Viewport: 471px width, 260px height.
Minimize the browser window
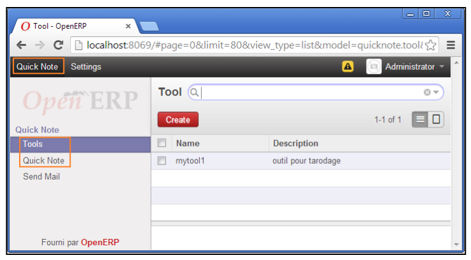pos(411,14)
